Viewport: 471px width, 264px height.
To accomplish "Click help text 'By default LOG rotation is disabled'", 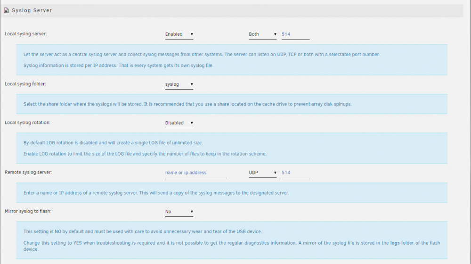I will (113, 143).
